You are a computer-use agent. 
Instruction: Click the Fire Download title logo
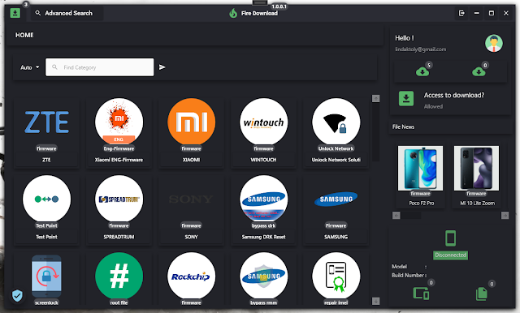[x=253, y=13]
